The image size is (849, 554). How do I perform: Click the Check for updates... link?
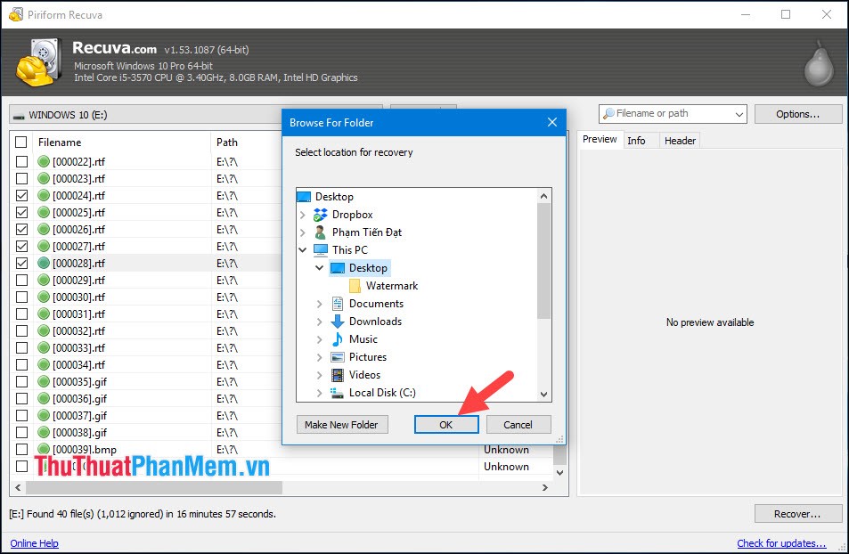tap(781, 543)
